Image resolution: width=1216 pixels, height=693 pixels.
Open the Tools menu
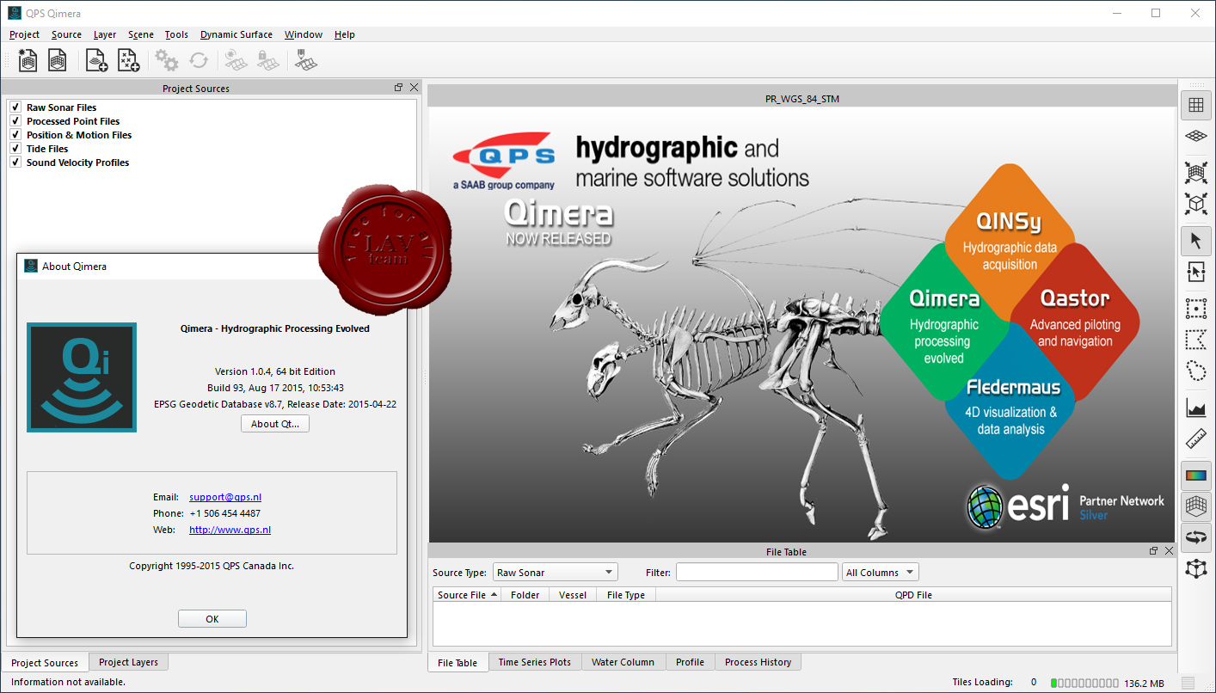[x=176, y=34]
